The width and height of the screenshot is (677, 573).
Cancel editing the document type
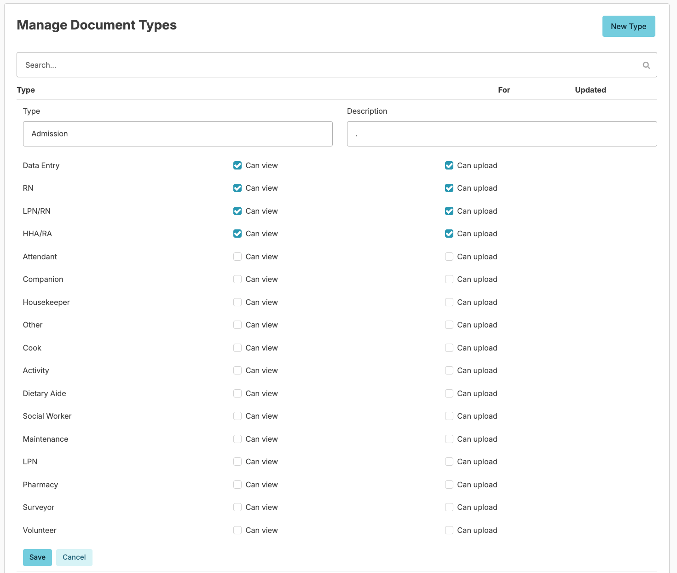74,557
